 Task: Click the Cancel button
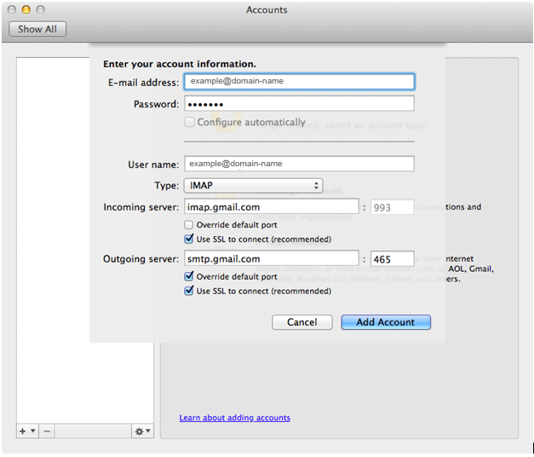click(302, 322)
